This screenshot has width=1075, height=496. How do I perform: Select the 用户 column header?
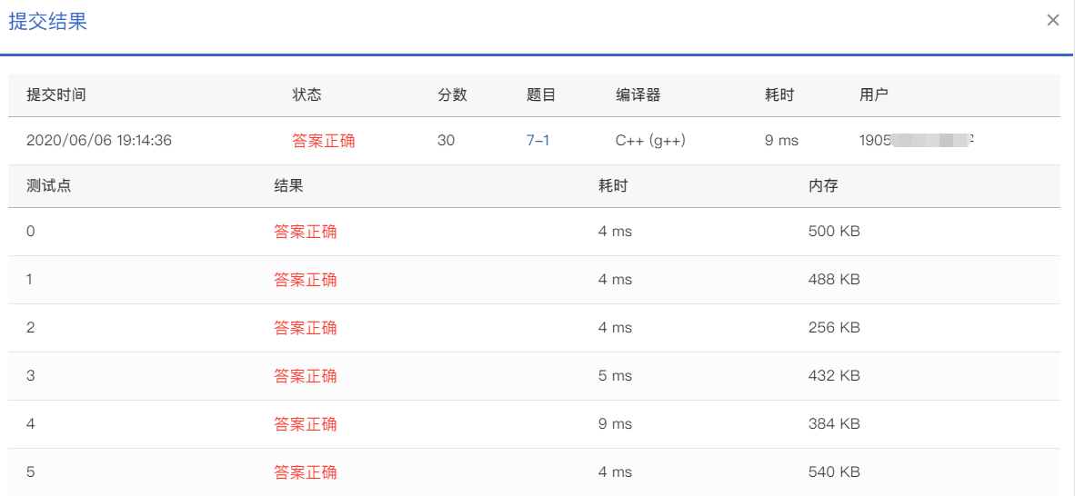[873, 95]
